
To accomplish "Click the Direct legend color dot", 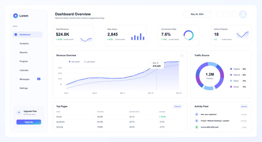I will 231,81.
